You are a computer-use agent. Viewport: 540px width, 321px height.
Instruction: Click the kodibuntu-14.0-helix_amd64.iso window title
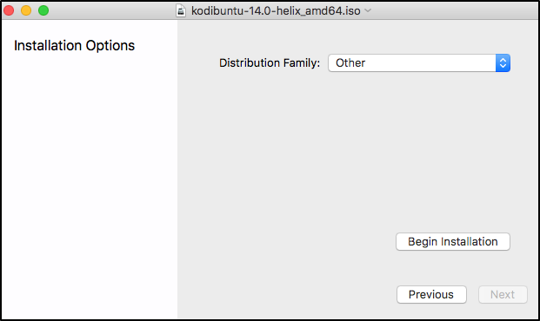pyautogui.click(x=276, y=10)
